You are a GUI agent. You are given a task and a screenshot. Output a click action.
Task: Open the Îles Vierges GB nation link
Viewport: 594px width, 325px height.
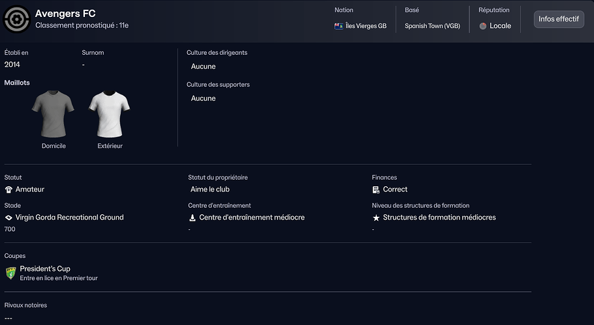point(366,26)
